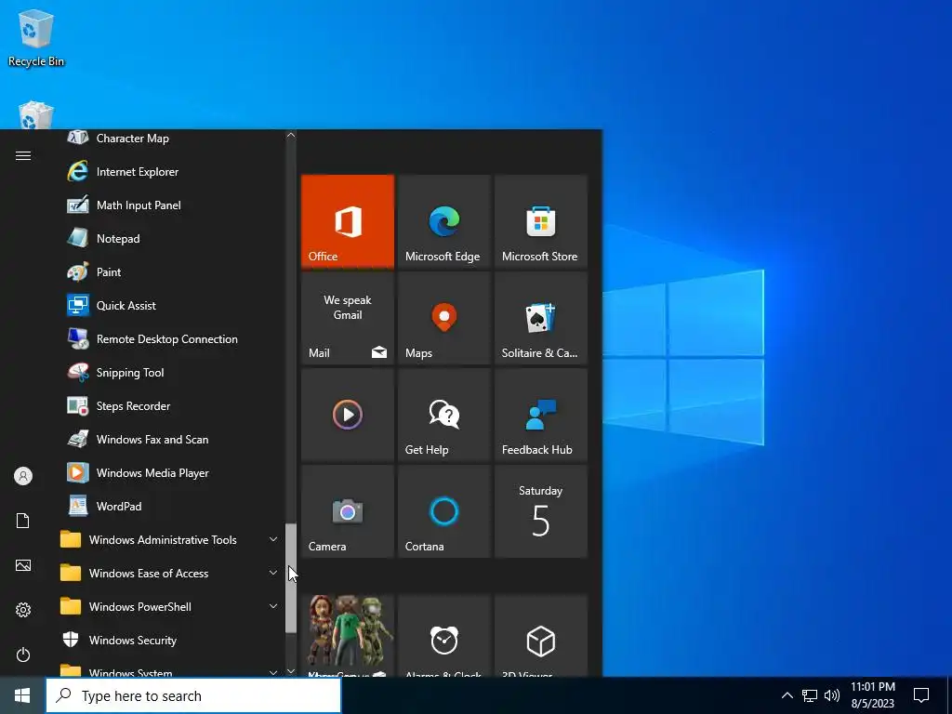Viewport: 952px width, 714px height.
Task: Open the Office tile
Action: tap(348, 221)
